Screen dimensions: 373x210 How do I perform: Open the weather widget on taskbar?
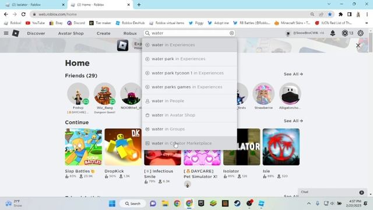tap(14, 204)
